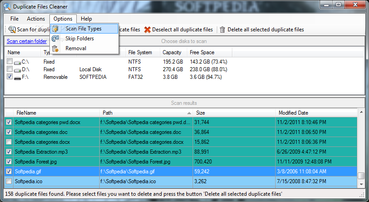Click size value 88,991
The height and width of the screenshot is (202, 369).
[x=202, y=152]
